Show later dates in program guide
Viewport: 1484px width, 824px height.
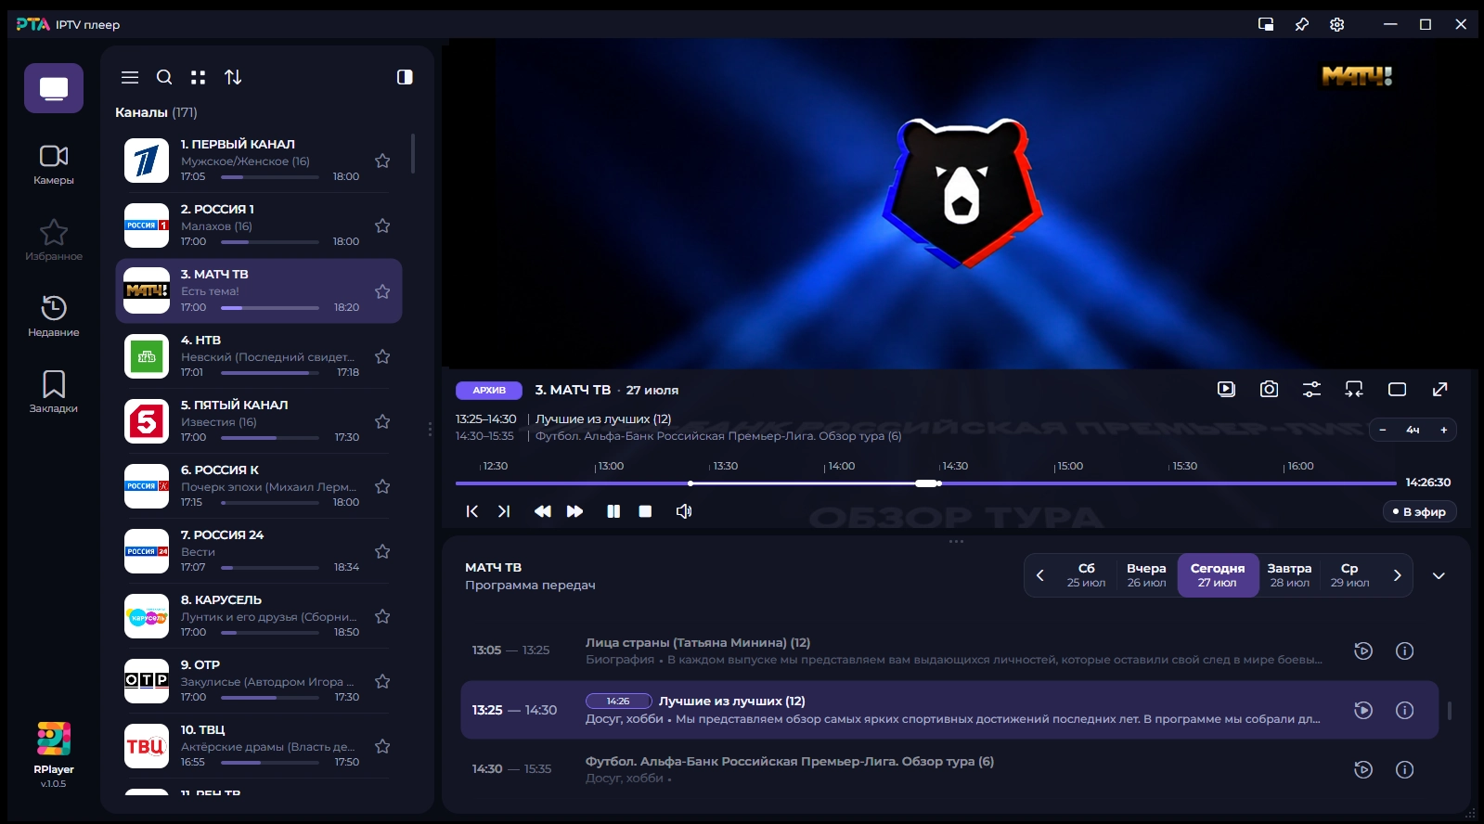[x=1398, y=575]
